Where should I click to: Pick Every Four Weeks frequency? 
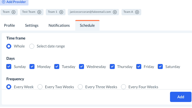123,87
